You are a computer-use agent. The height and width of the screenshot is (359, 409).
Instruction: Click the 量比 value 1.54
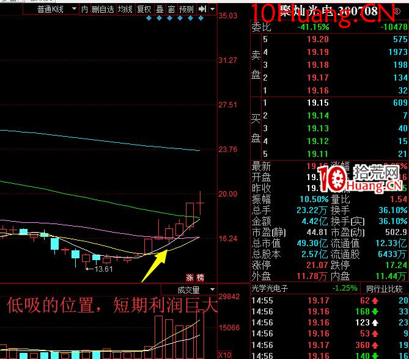tap(399, 199)
